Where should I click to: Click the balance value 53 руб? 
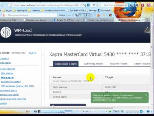click(109, 77)
